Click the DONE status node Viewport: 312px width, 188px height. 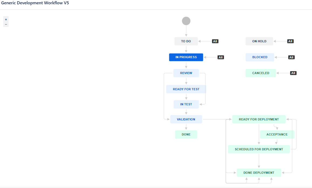186,134
